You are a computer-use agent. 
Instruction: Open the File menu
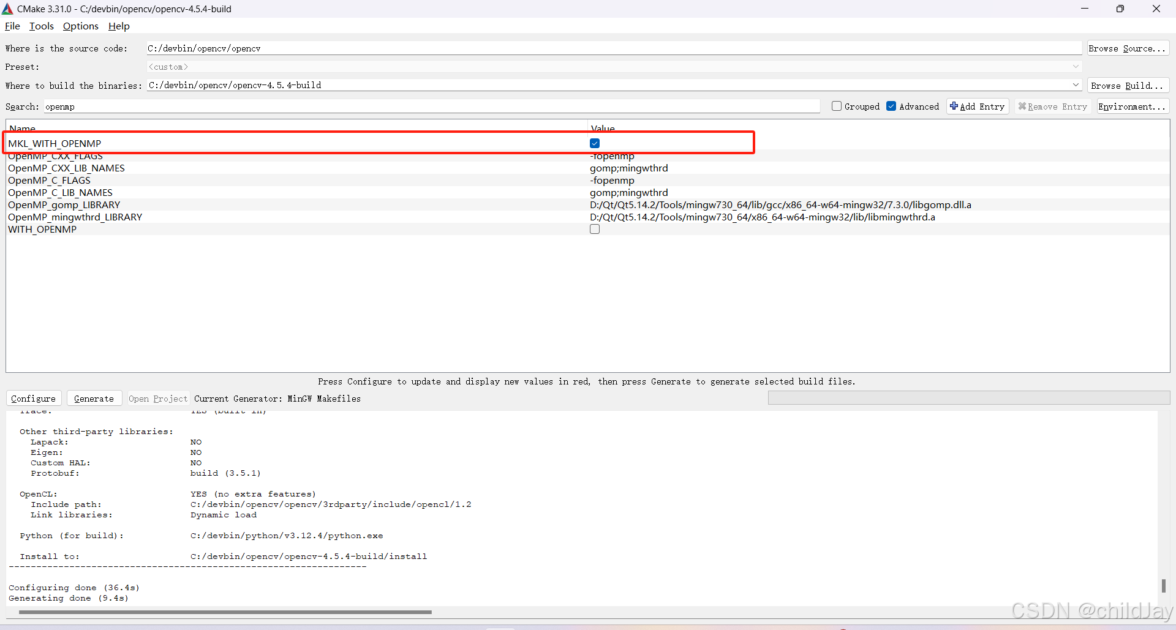pos(12,26)
